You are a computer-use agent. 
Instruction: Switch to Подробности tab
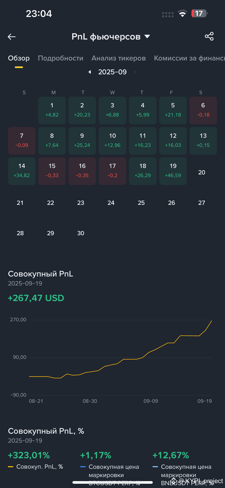tap(61, 58)
